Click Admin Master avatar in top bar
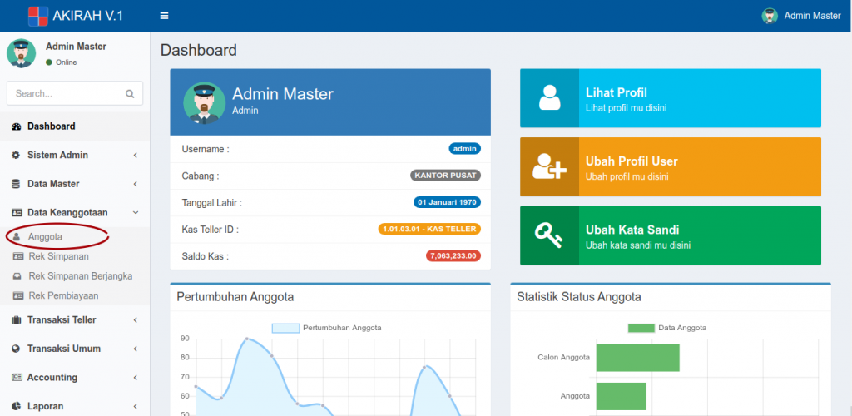Image resolution: width=852 pixels, height=416 pixels. (x=770, y=16)
